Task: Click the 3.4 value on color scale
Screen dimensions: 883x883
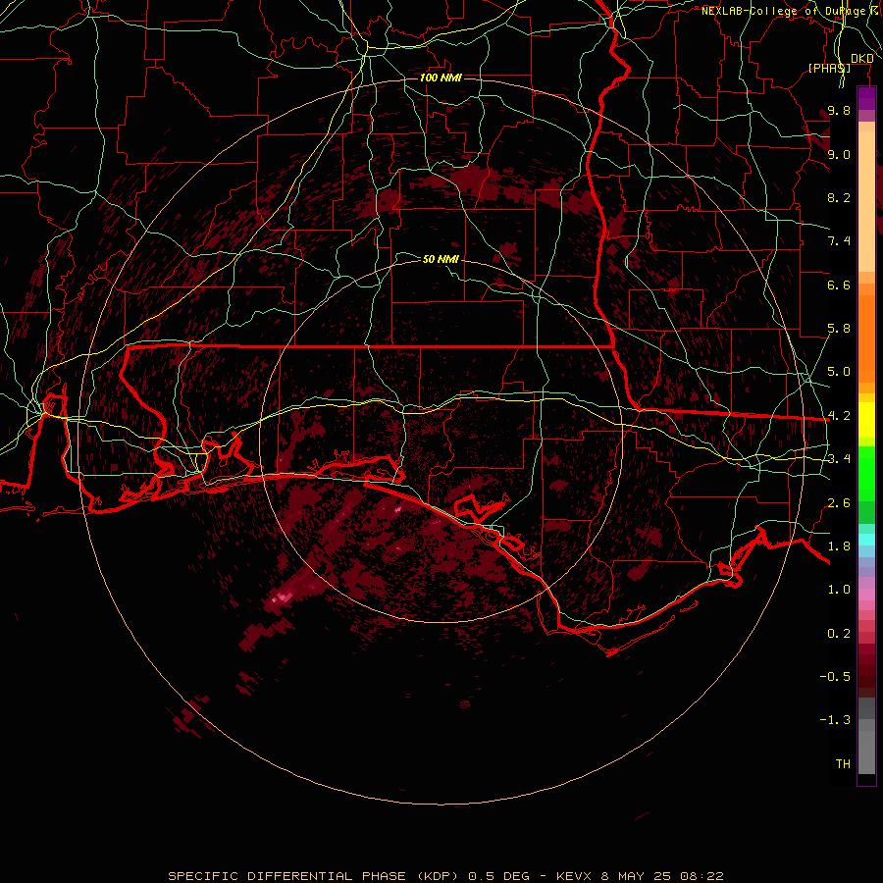Action: click(x=839, y=459)
